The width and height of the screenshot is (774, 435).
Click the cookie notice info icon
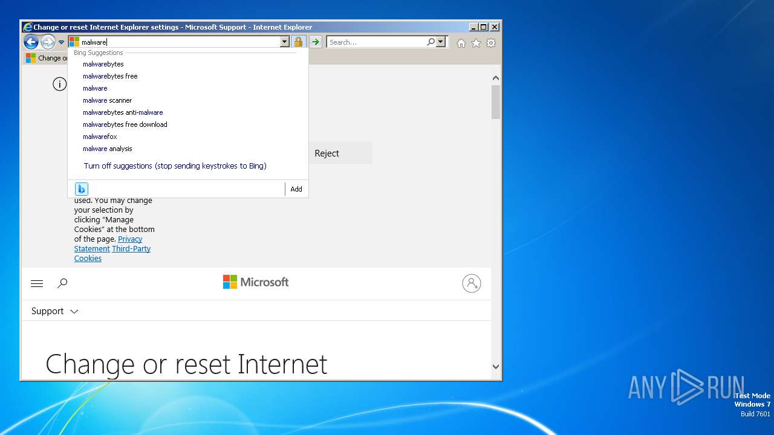point(59,84)
